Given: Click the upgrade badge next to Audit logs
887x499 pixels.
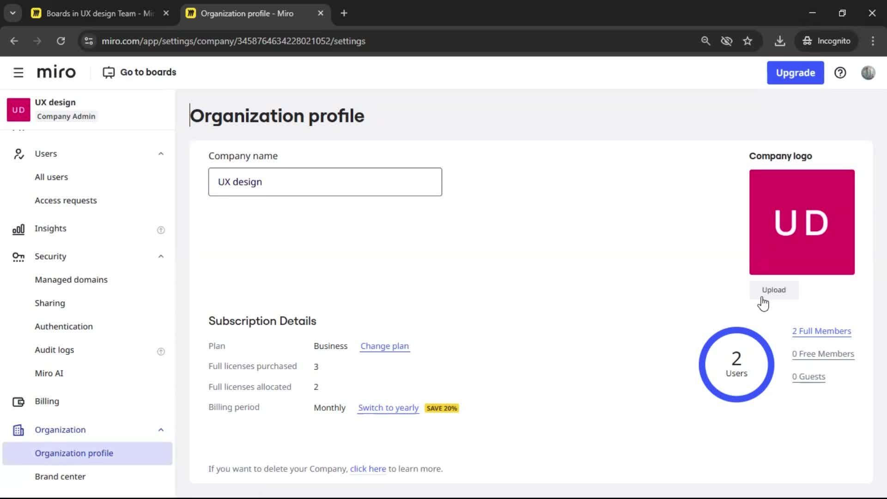Looking at the screenshot, I should pos(161,351).
